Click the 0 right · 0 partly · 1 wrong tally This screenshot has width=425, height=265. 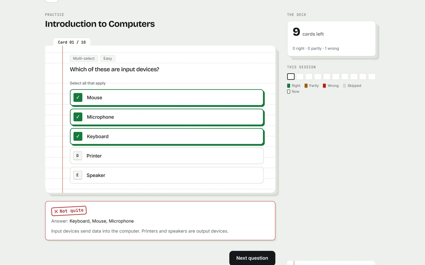click(316, 48)
